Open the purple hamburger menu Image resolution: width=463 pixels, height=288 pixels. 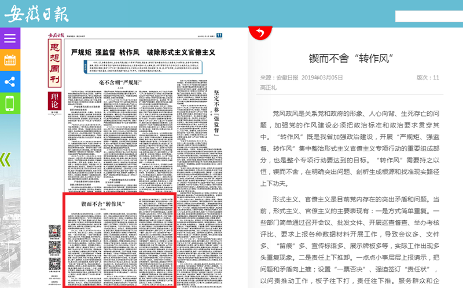tap(10, 38)
